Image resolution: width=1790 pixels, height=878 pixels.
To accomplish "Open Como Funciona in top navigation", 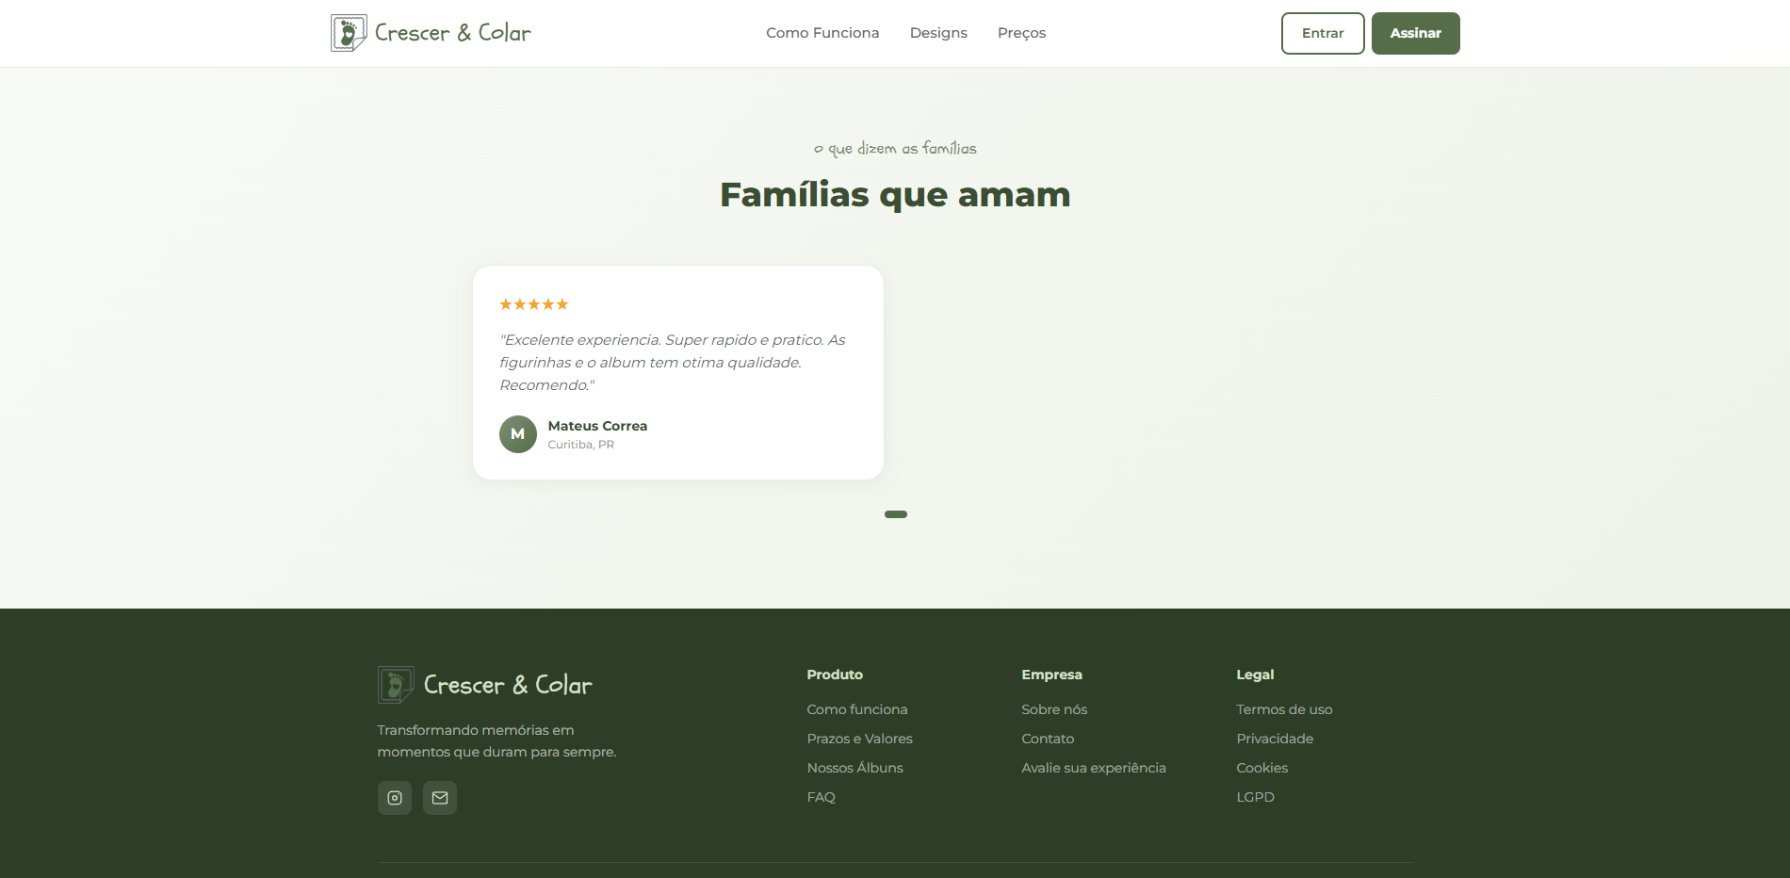I will (822, 33).
